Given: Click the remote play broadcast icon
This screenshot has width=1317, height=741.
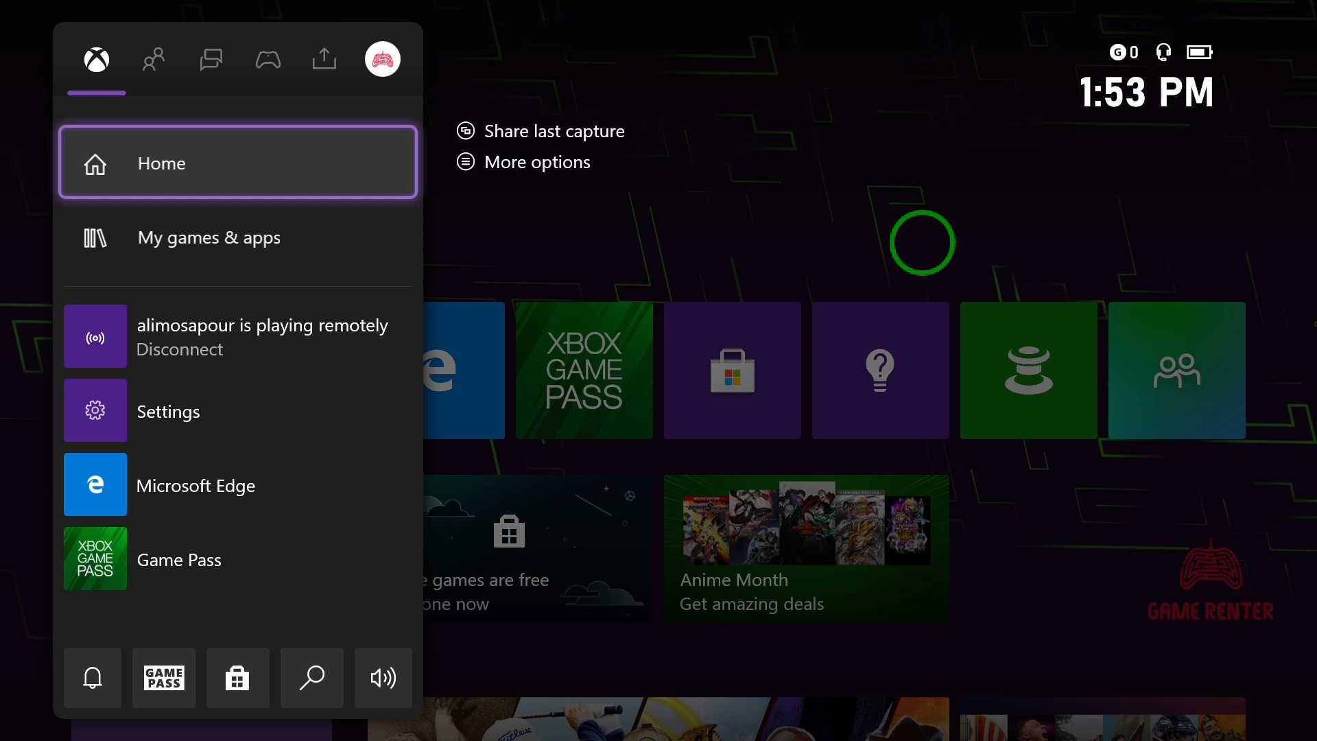Looking at the screenshot, I should pyautogui.click(x=95, y=337).
